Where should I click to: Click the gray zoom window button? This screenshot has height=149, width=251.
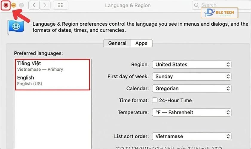tap(21, 5)
